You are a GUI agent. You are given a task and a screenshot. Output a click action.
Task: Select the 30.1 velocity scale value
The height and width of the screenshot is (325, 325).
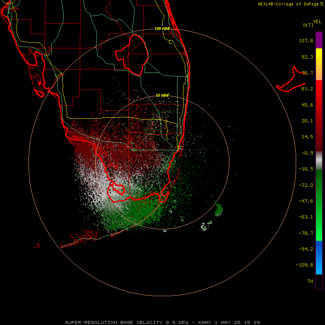(x=307, y=121)
